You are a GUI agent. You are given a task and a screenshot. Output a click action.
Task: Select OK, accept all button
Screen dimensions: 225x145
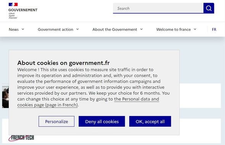[x=150, y=121]
